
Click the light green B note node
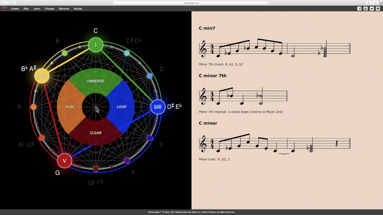(65, 53)
